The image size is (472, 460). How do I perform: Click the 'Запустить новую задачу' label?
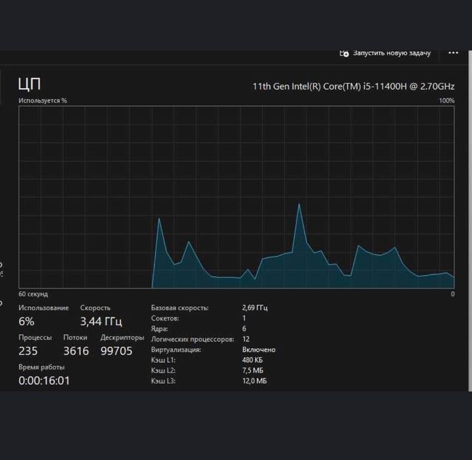392,53
